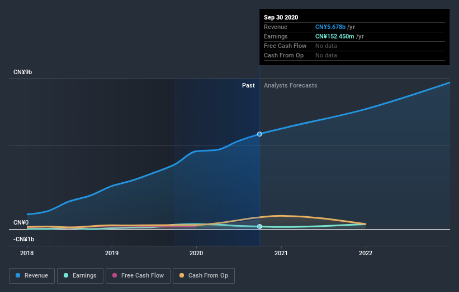Click the CN¥0 y-axis label
459x292 pixels.
21,222
